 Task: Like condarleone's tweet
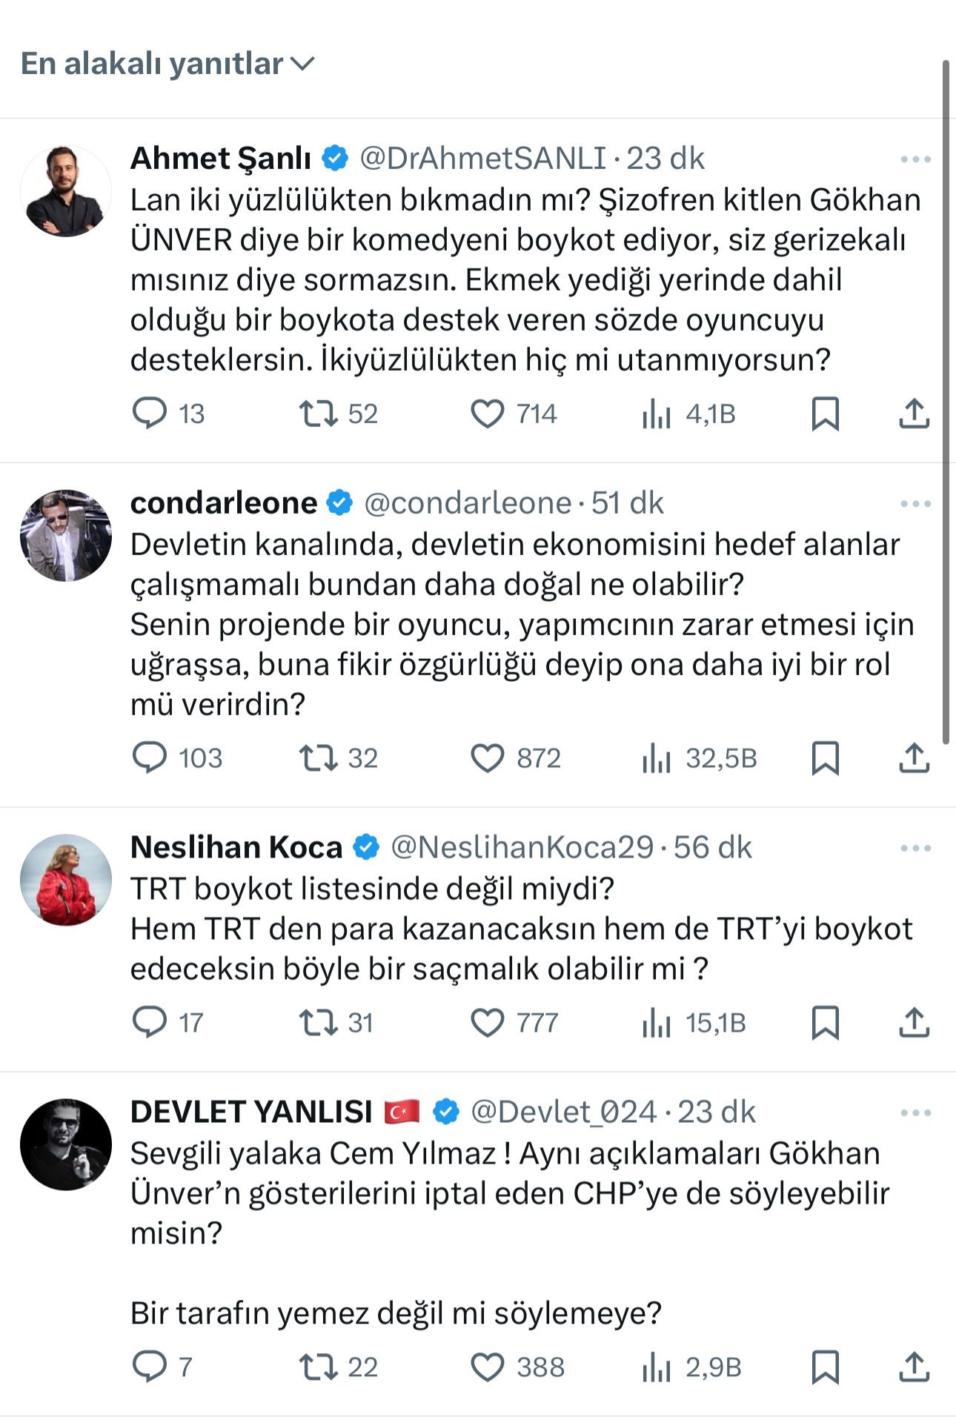click(487, 757)
